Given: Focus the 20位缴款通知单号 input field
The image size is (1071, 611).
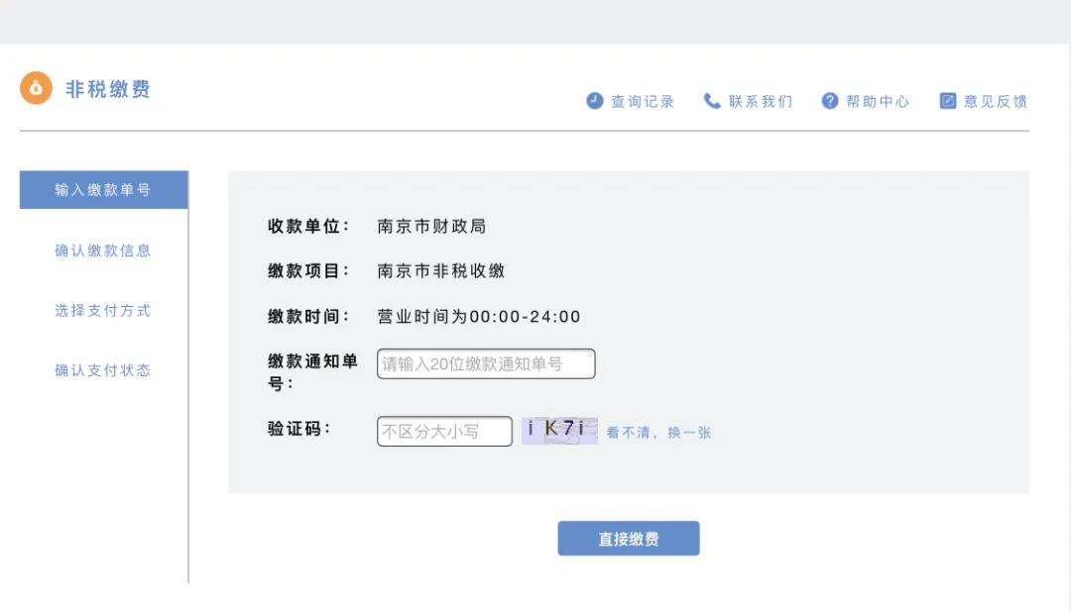Looking at the screenshot, I should click(486, 363).
